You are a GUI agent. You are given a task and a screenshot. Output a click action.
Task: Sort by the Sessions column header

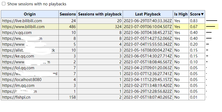[x=68, y=14]
